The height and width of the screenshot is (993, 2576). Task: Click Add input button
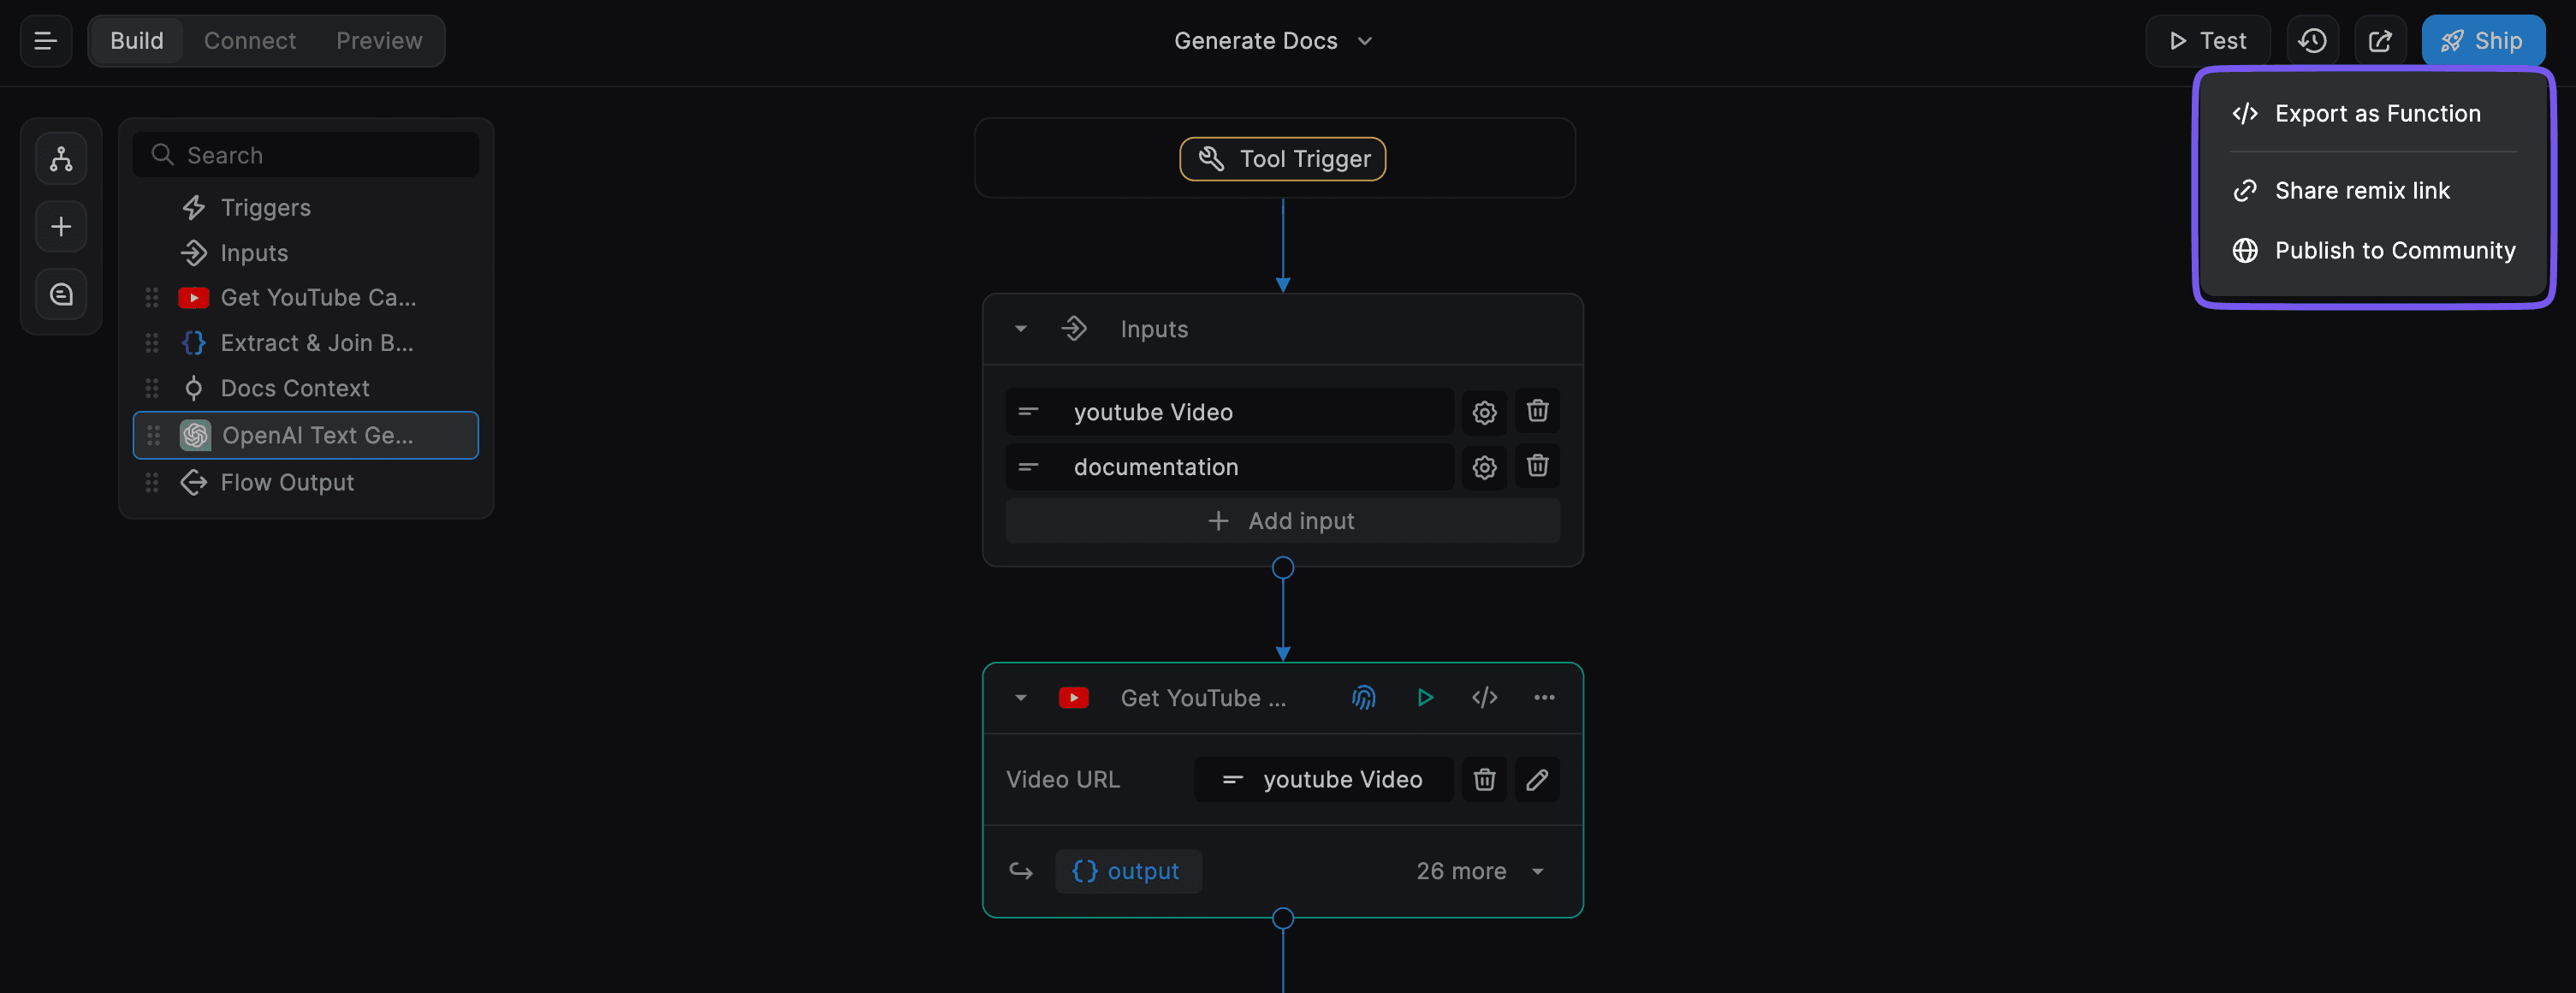pyautogui.click(x=1283, y=521)
